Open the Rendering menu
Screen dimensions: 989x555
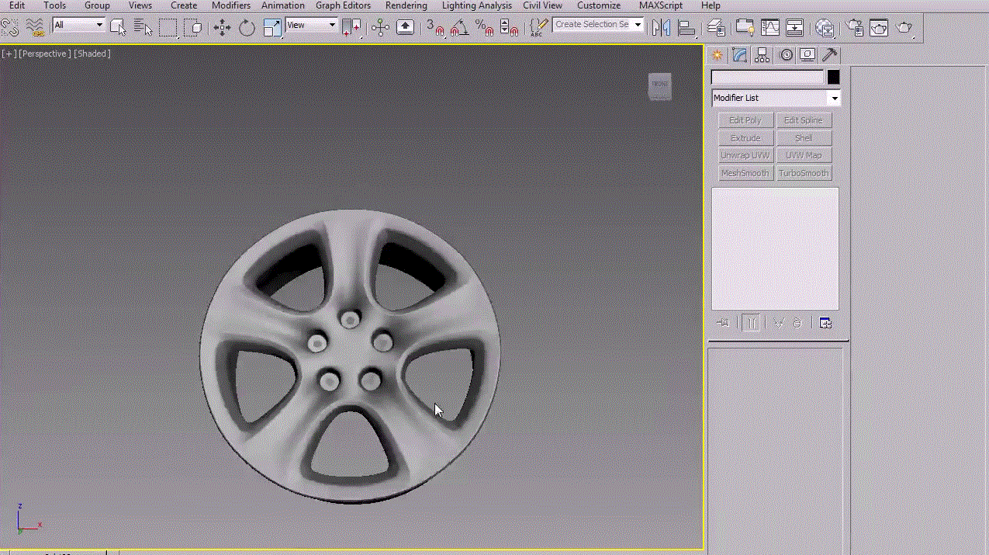coord(406,5)
